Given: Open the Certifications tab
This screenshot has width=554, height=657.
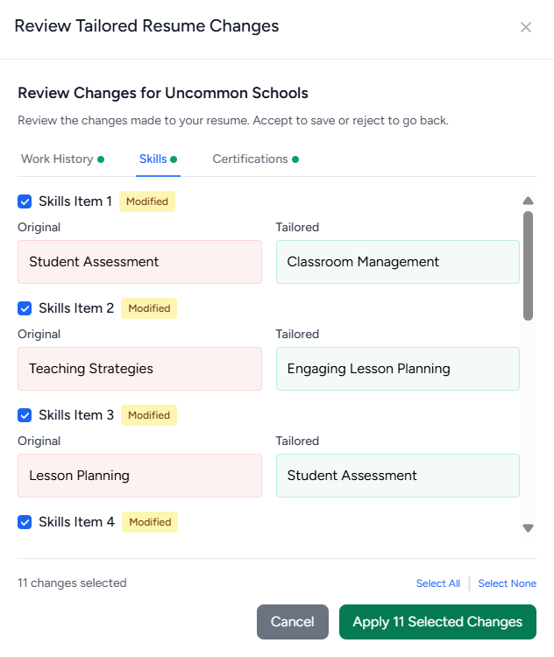Looking at the screenshot, I should coord(255,159).
